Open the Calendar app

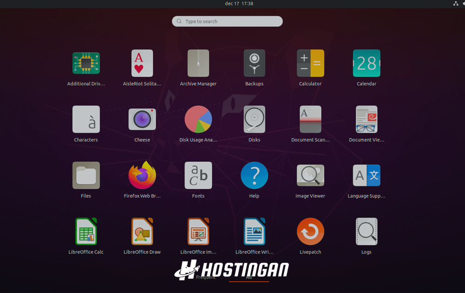[367, 63]
